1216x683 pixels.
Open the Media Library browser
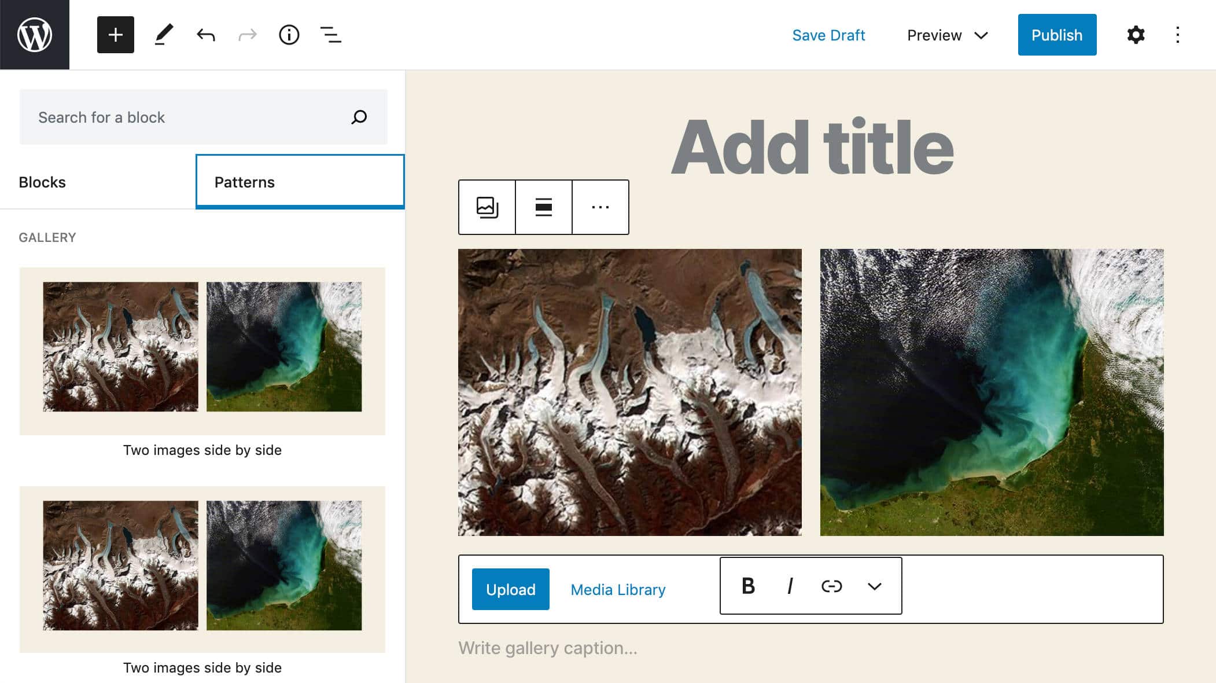[618, 589]
